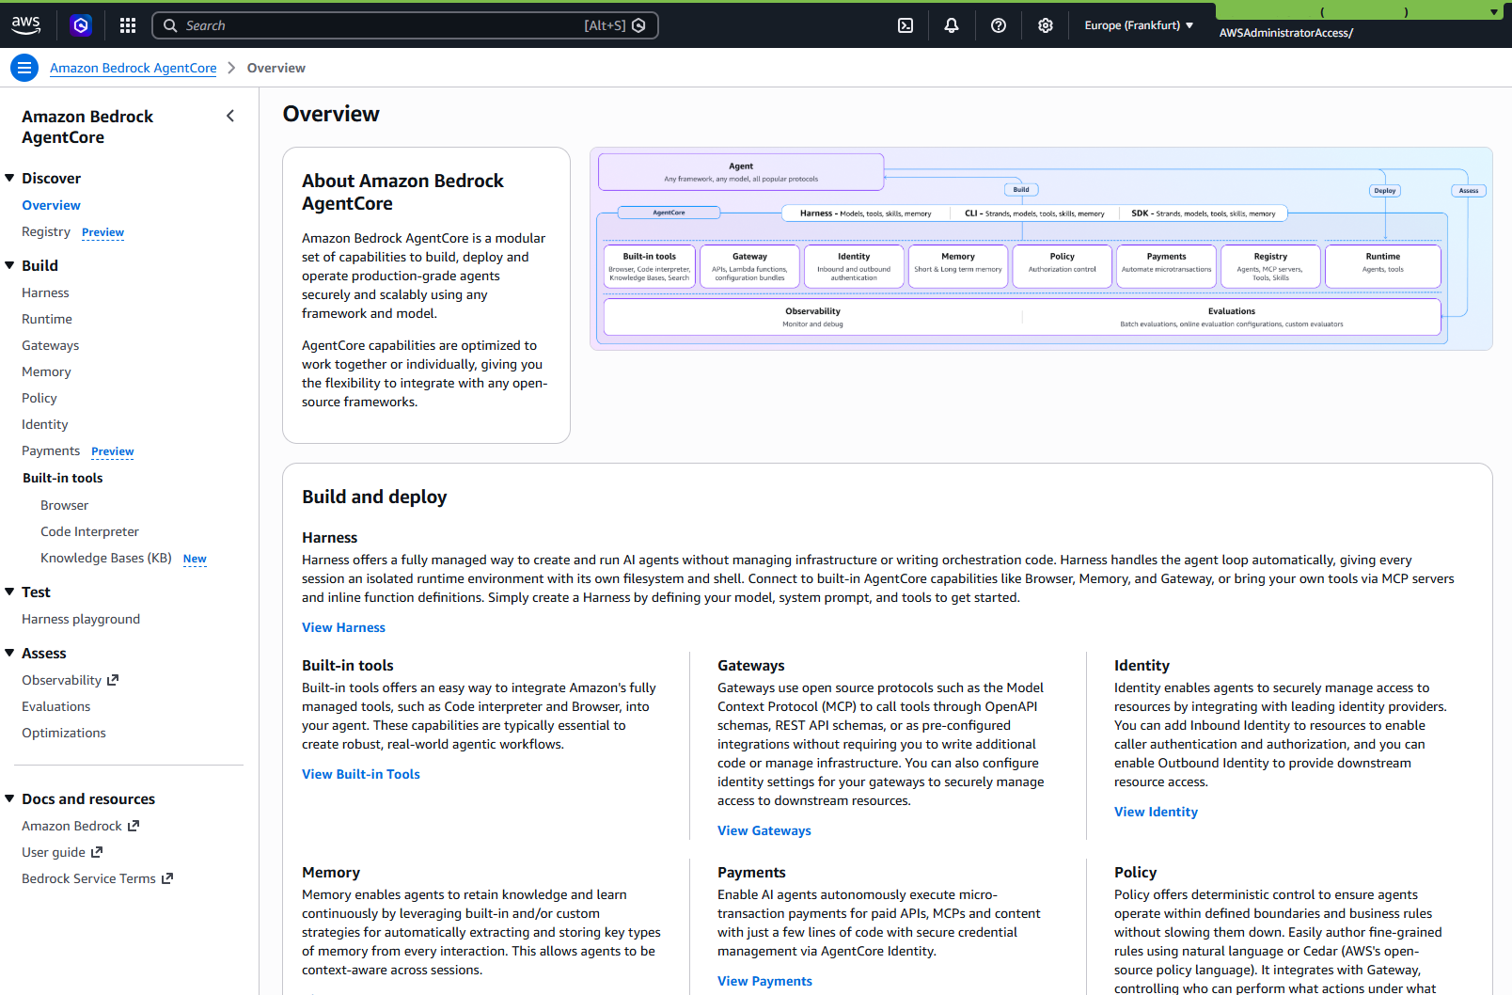Click the Preview badge next to Registry

[102, 232]
